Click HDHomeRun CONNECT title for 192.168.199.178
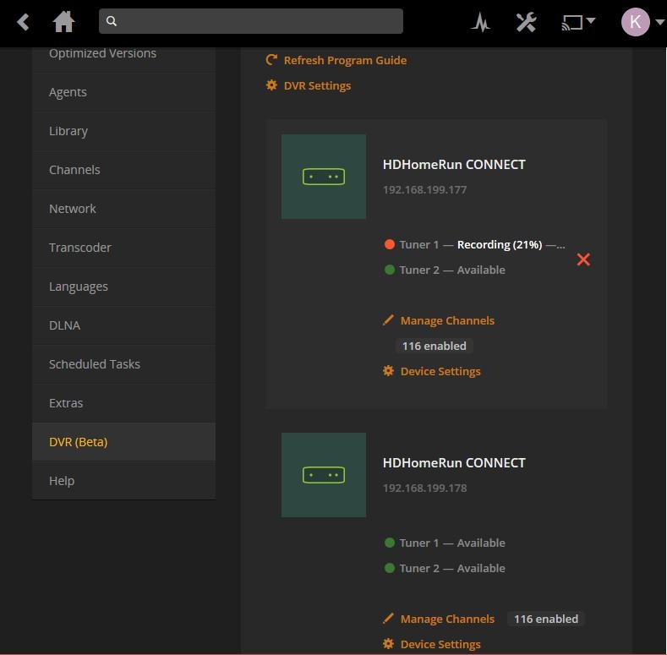The height and width of the screenshot is (655, 667). [454, 463]
